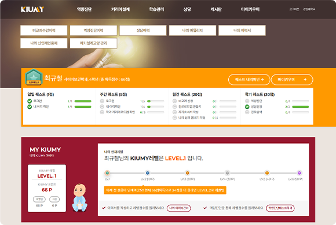Click gray status icon for 자기소개서 작성 quest

(x=174, y=112)
